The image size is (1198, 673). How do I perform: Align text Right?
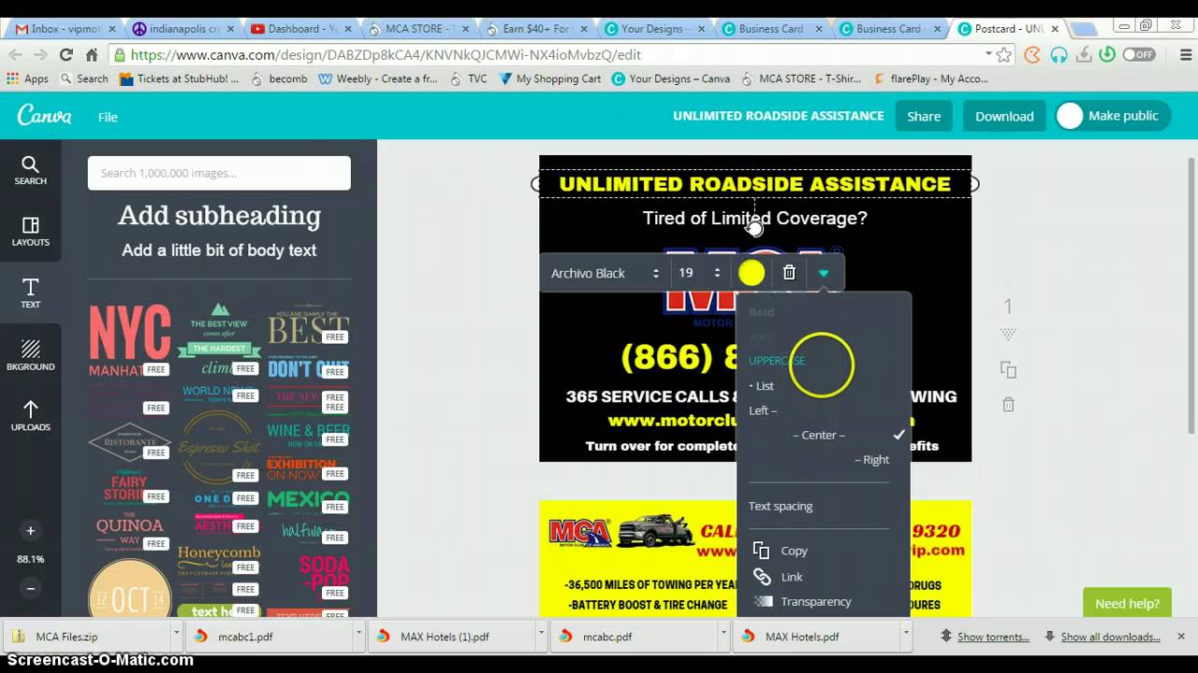pos(872,459)
